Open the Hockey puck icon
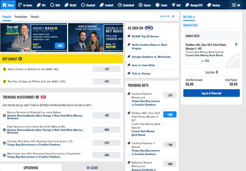 (x=209, y=5)
